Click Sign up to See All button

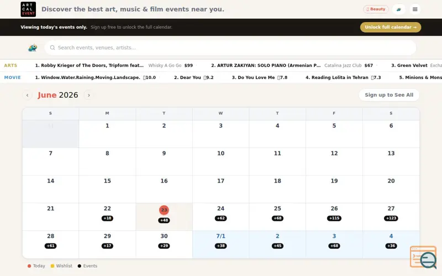pyautogui.click(x=389, y=95)
